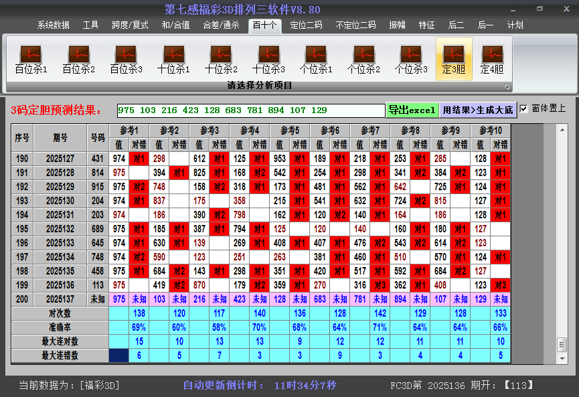Screen dimensions: 579x397
Task: Select the row for period 2025130
Action: [261, 201]
